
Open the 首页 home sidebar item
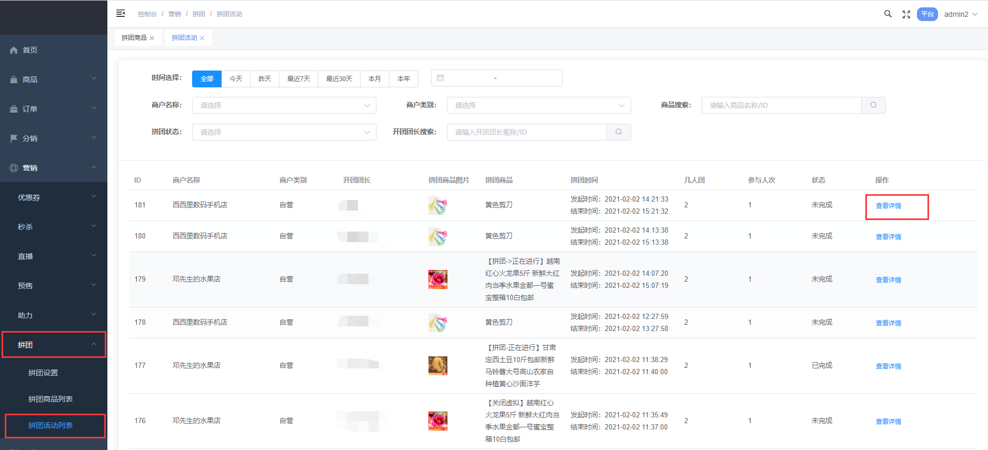(x=30, y=50)
